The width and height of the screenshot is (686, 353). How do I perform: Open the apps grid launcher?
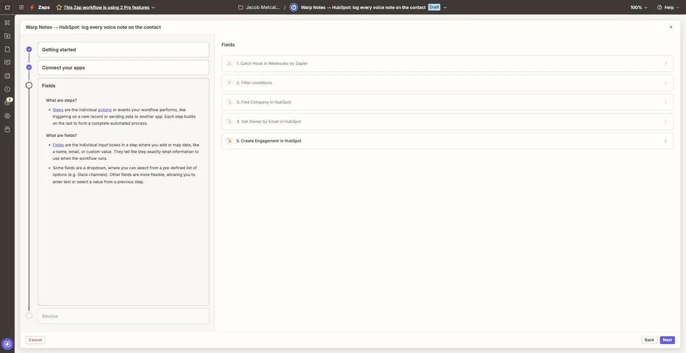(21, 7)
